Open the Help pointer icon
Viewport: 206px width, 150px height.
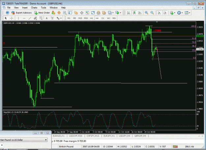[8, 13]
